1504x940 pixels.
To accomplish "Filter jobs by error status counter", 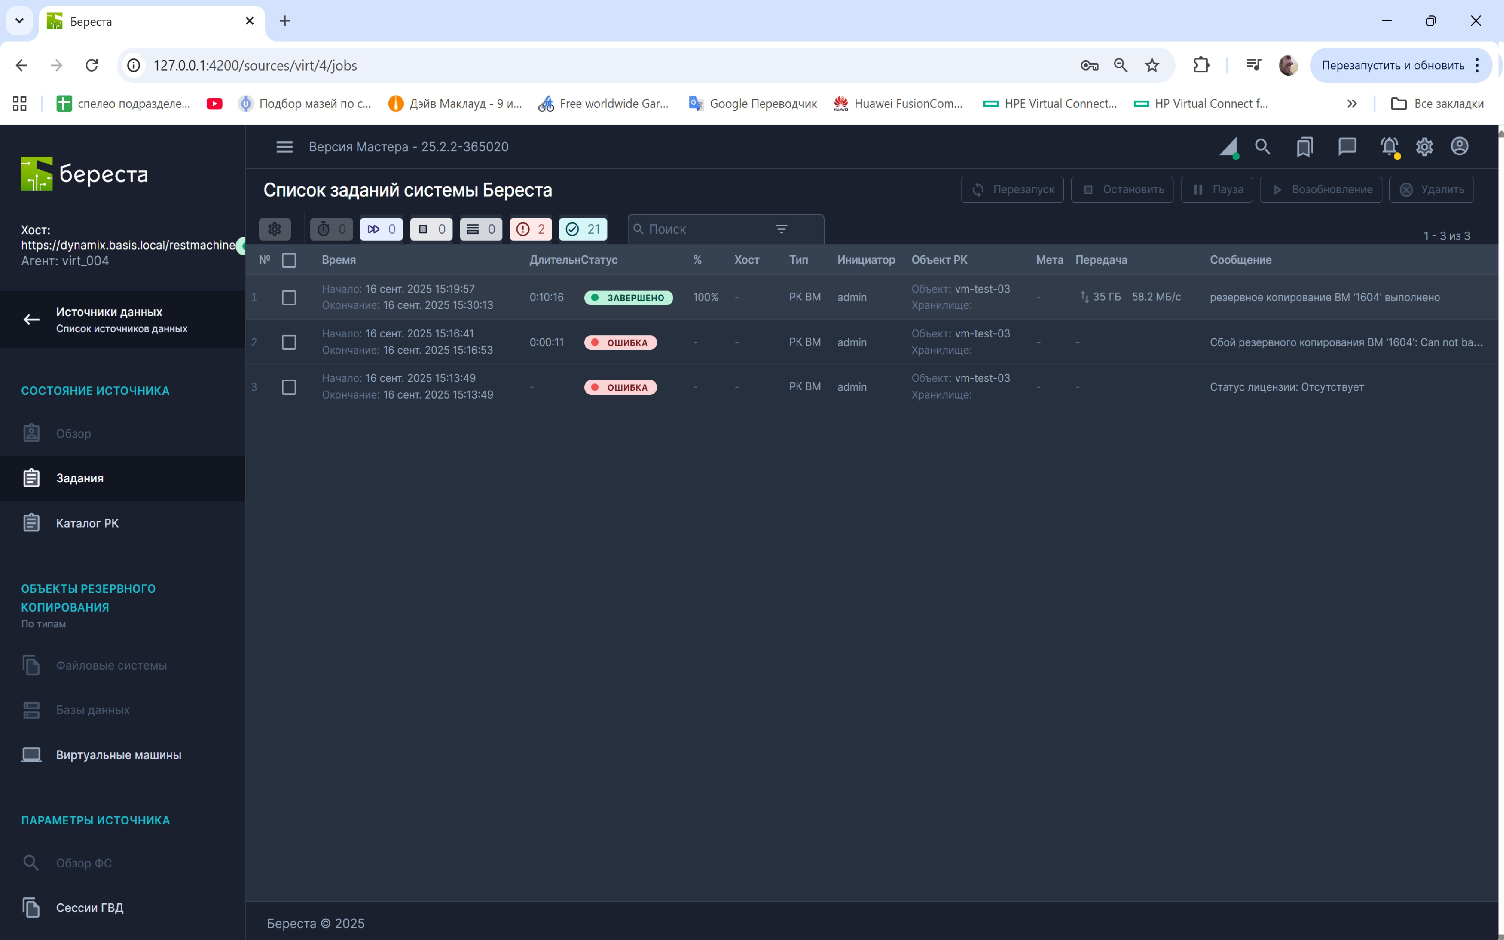I will click(530, 230).
